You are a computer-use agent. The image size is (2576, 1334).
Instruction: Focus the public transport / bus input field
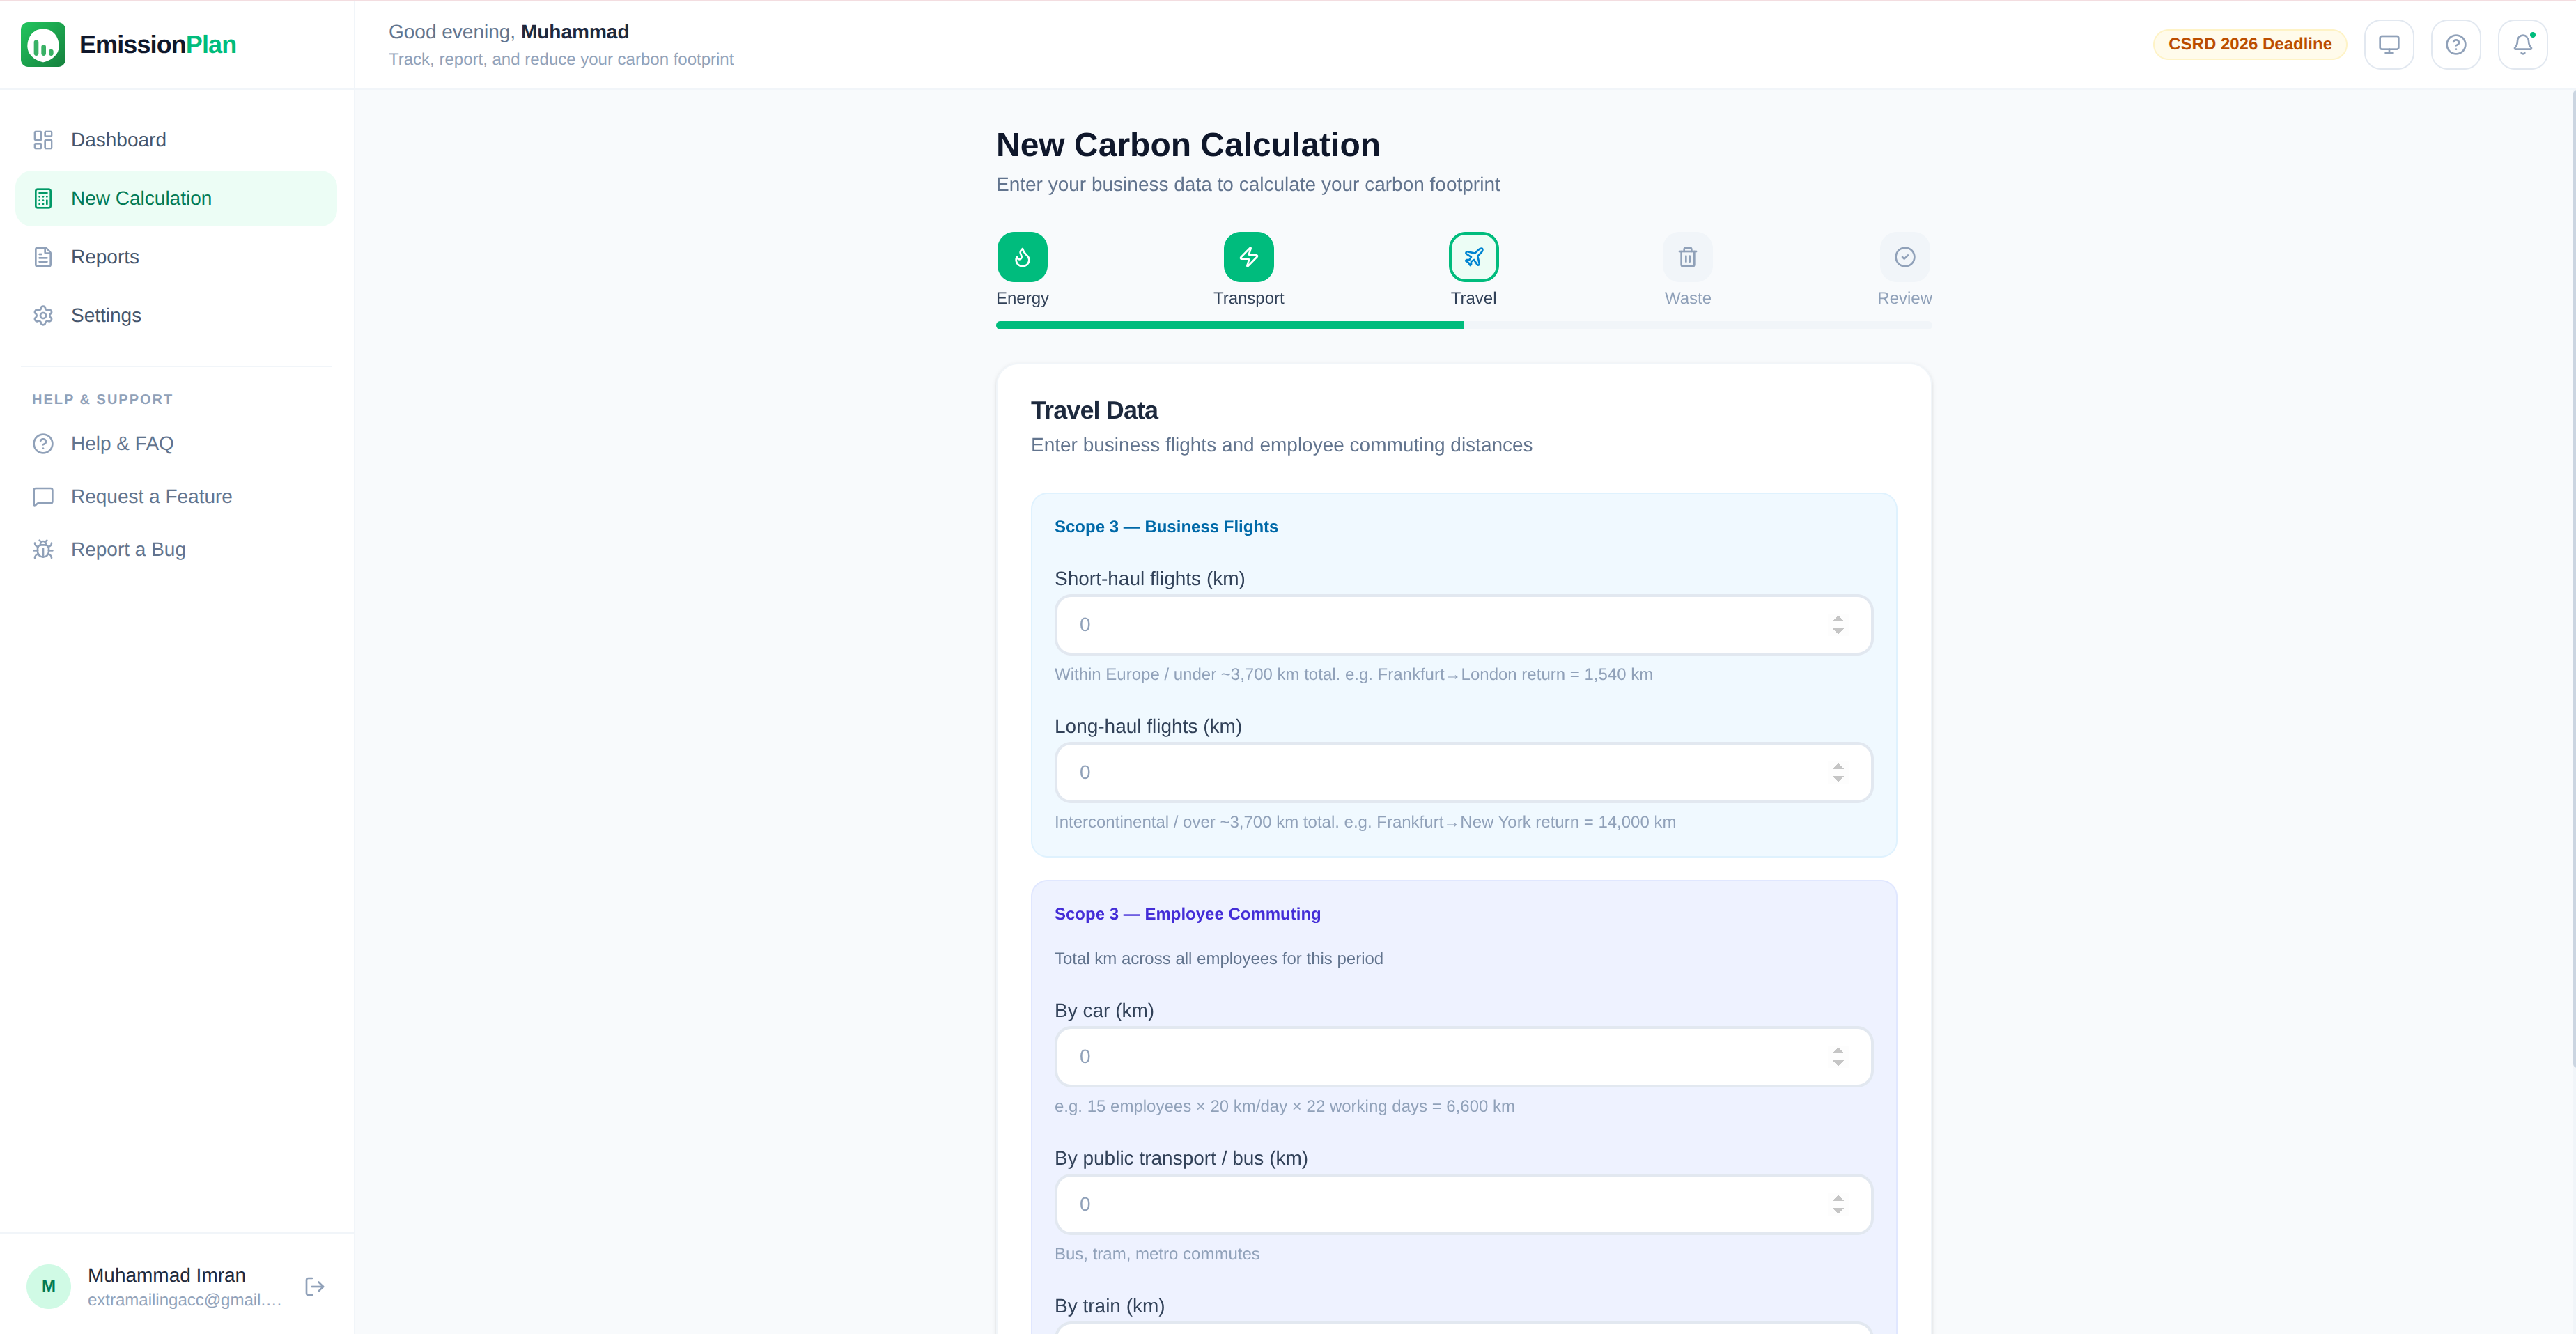click(x=1463, y=1204)
